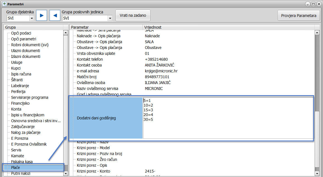Click the Grupa list scroll-down arrow
Screen dimensions: 323x177
click(x=66, y=173)
